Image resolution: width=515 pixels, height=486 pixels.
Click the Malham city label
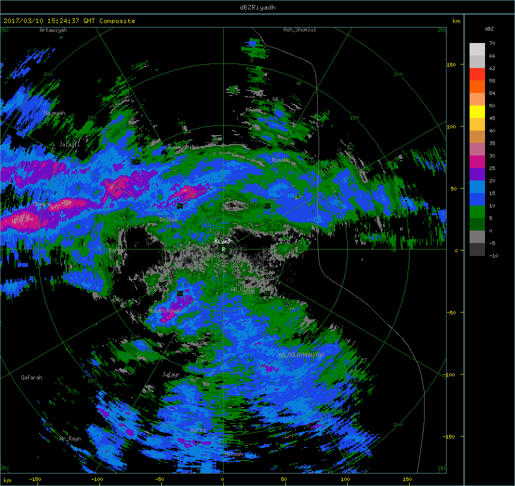(x=168, y=219)
